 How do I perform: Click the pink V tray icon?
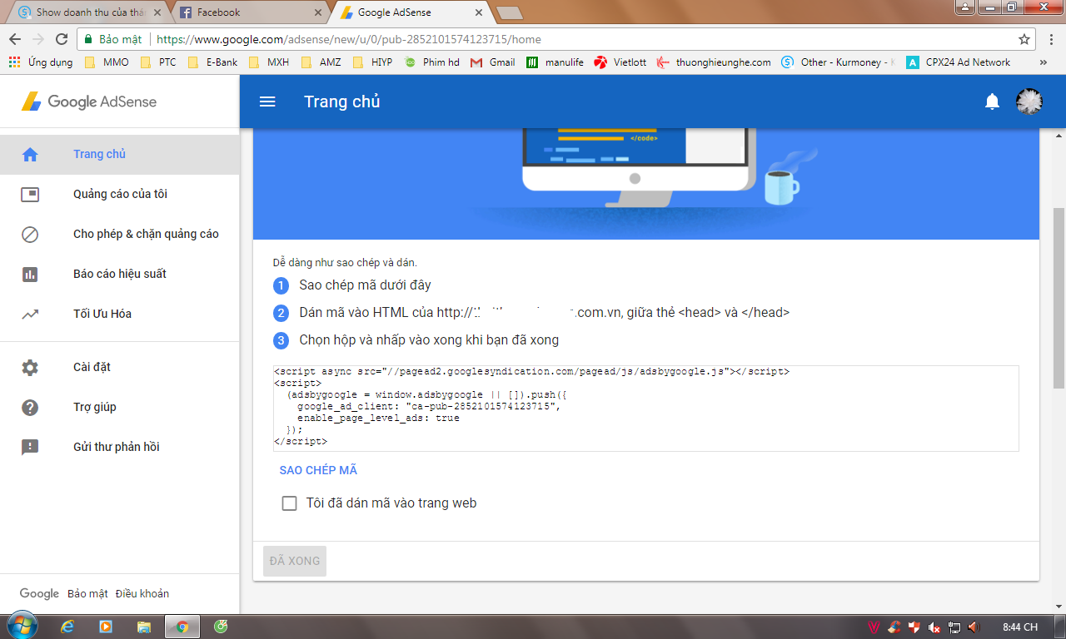(874, 627)
